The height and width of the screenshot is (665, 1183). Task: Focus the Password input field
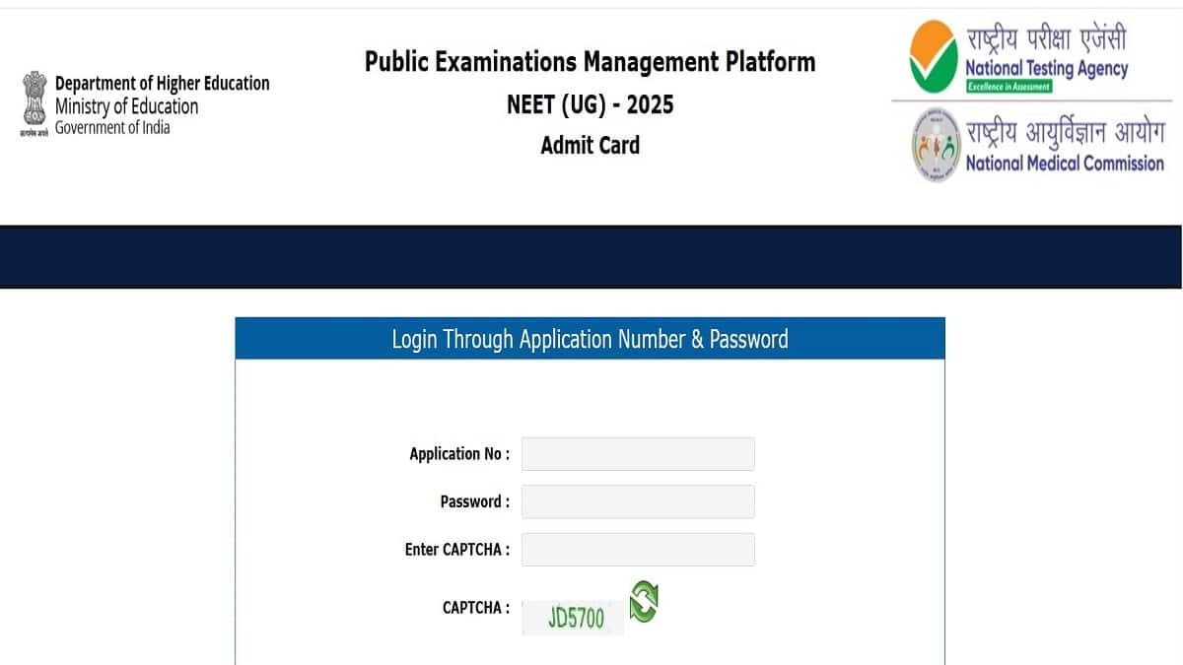click(x=638, y=501)
